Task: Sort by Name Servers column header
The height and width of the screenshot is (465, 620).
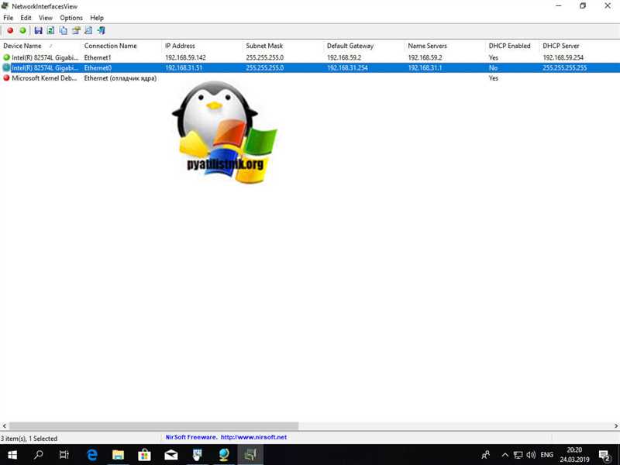Action: click(445, 46)
